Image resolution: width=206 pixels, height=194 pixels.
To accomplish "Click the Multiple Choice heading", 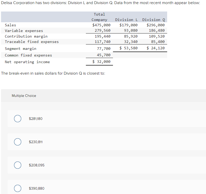I will (24, 96).
